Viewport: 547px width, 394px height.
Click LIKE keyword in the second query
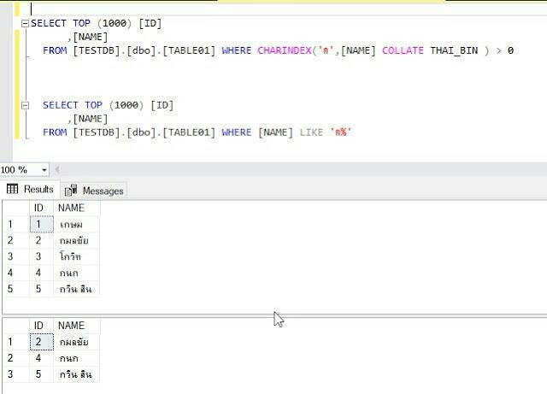click(311, 132)
